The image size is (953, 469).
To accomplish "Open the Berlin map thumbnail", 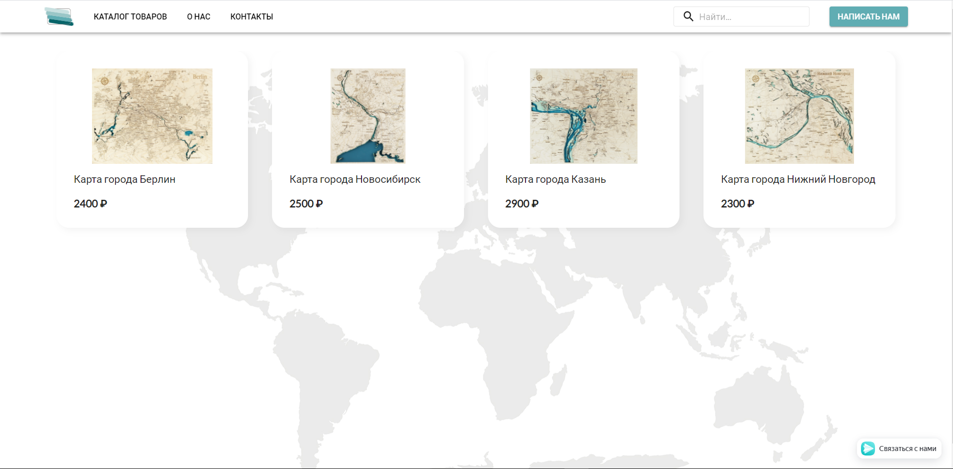I will click(152, 116).
